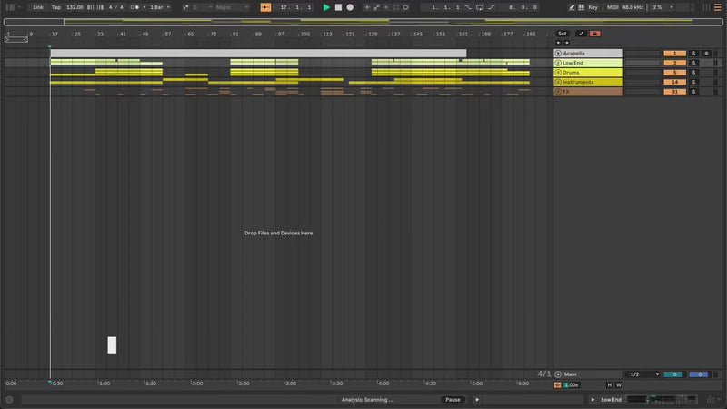This screenshot has width=727, height=409.
Task: Click the Session Record circle icon
Action: pyautogui.click(x=405, y=7)
